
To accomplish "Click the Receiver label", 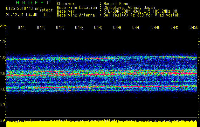I will click(x=66, y=11).
